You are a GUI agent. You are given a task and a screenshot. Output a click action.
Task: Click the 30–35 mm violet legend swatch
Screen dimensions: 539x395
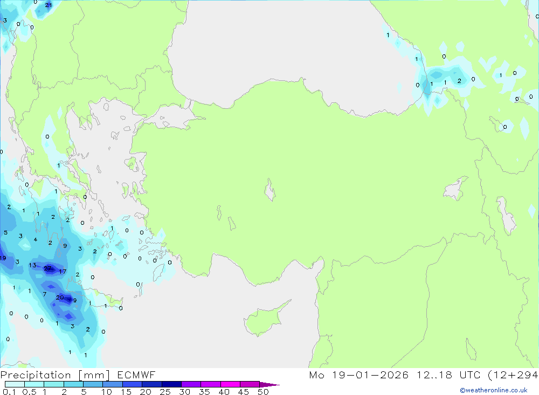(191, 384)
